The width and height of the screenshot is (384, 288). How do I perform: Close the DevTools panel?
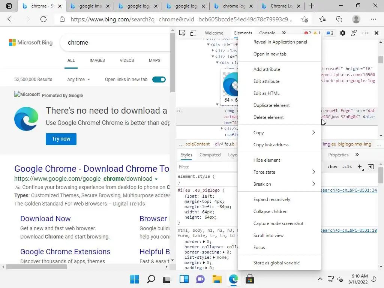tap(376, 33)
